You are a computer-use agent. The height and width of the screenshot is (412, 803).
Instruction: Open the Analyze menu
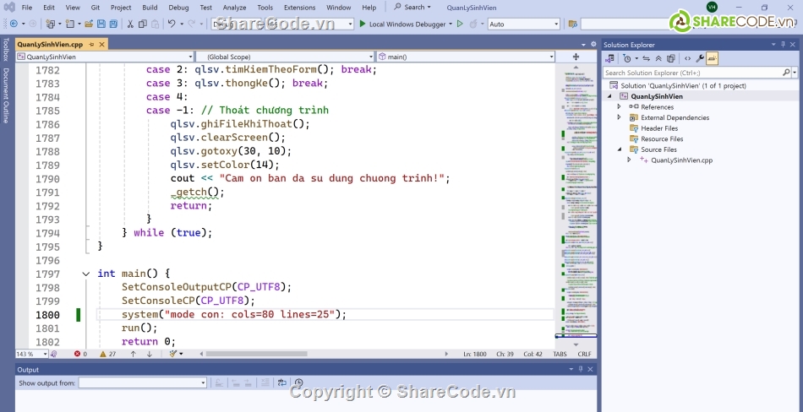234,7
